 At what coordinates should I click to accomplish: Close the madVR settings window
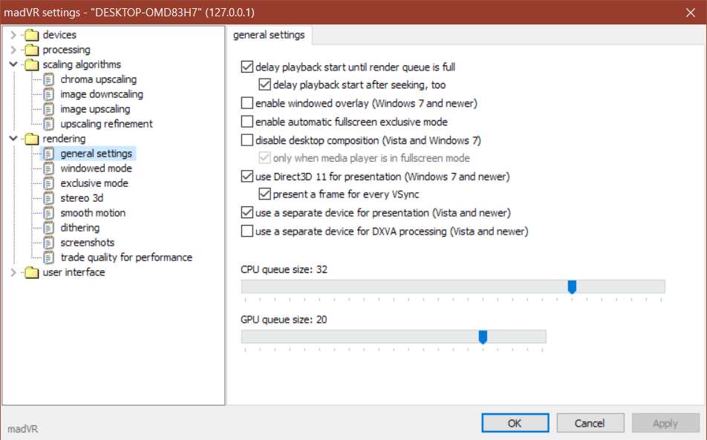click(691, 12)
